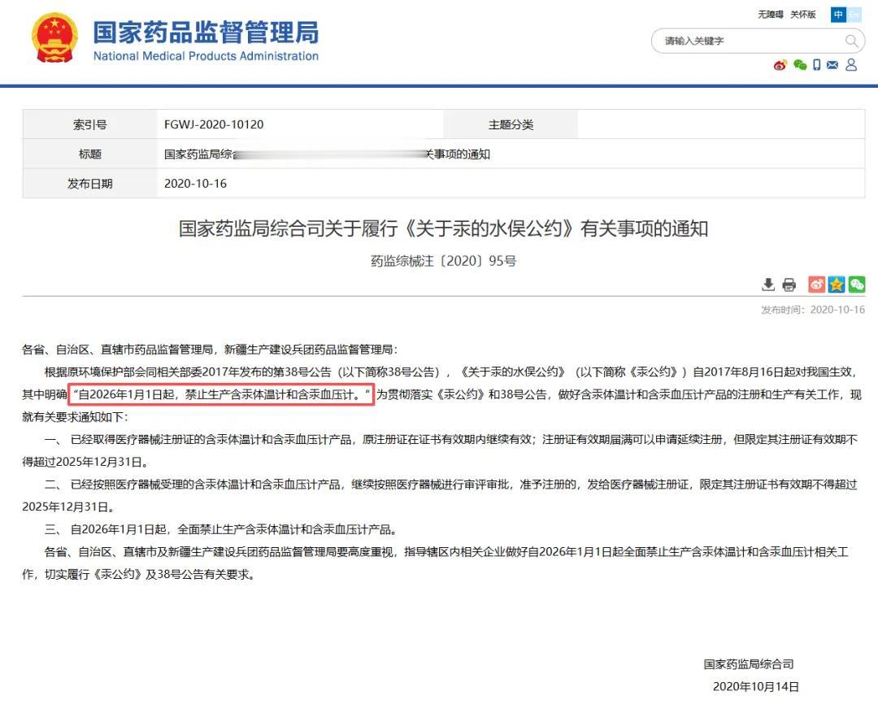This screenshot has height=713, width=878.
Task: Open the user account icon
Action: (851, 65)
